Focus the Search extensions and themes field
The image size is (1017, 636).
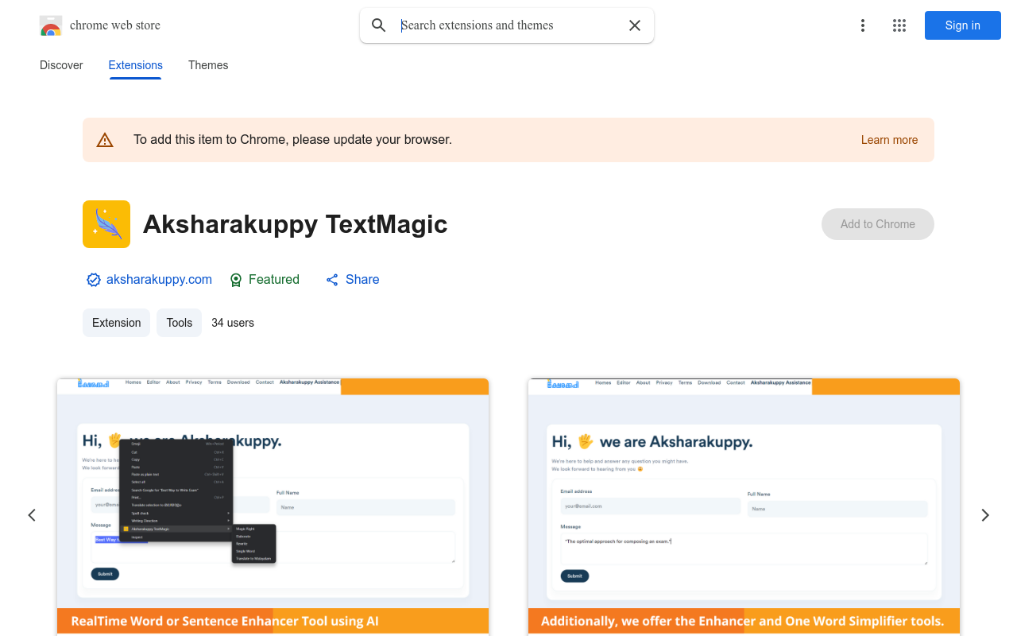[x=508, y=25]
